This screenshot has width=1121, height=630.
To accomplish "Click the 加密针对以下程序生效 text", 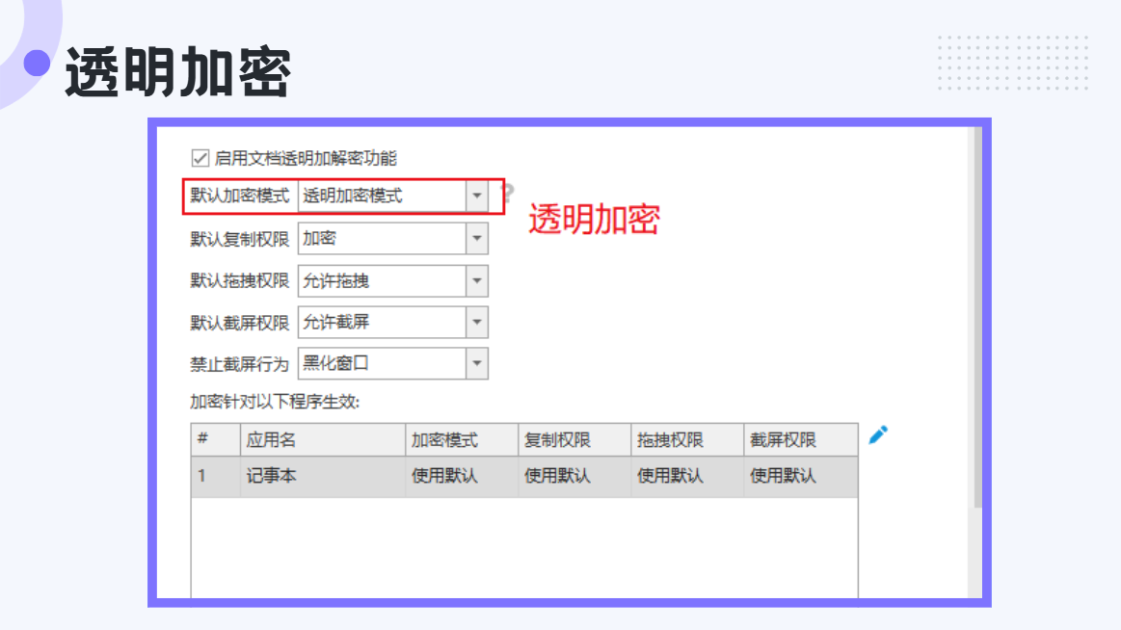I will (275, 402).
